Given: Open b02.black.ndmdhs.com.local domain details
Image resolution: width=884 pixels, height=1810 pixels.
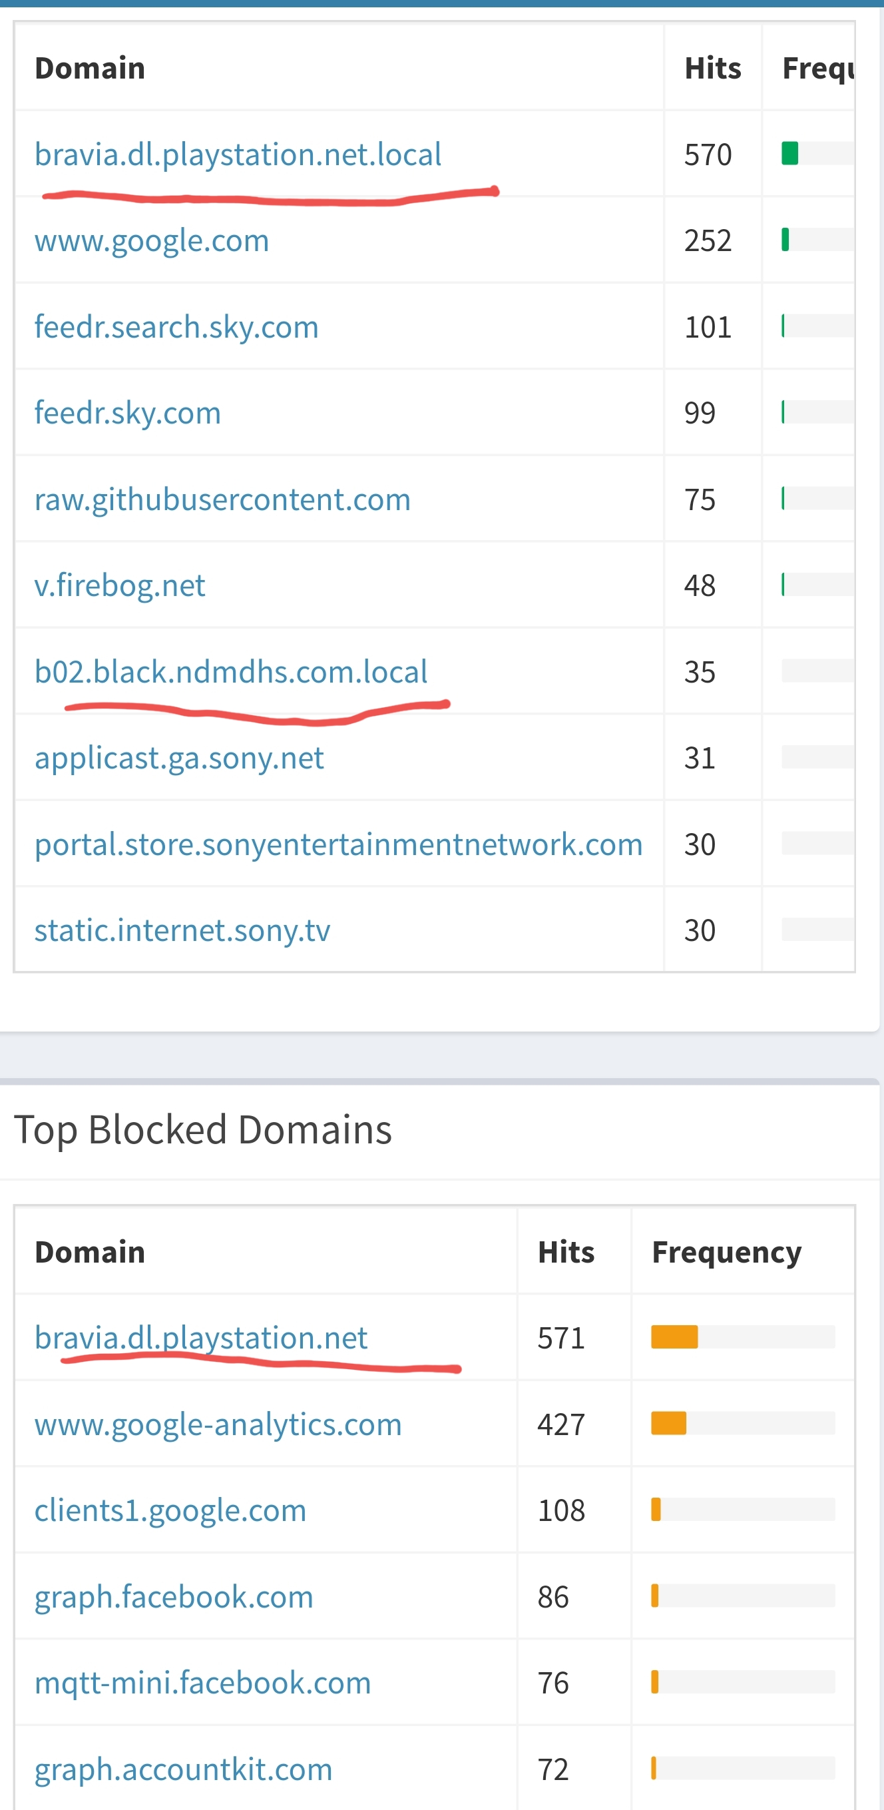Looking at the screenshot, I should click(x=232, y=672).
